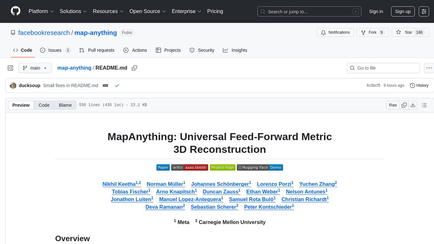The width and height of the screenshot is (434, 244).
Task: Select the Preview file view
Action: [x=21, y=105]
